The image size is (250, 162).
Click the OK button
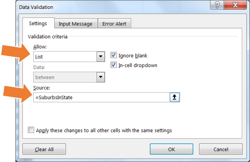(x=172, y=149)
